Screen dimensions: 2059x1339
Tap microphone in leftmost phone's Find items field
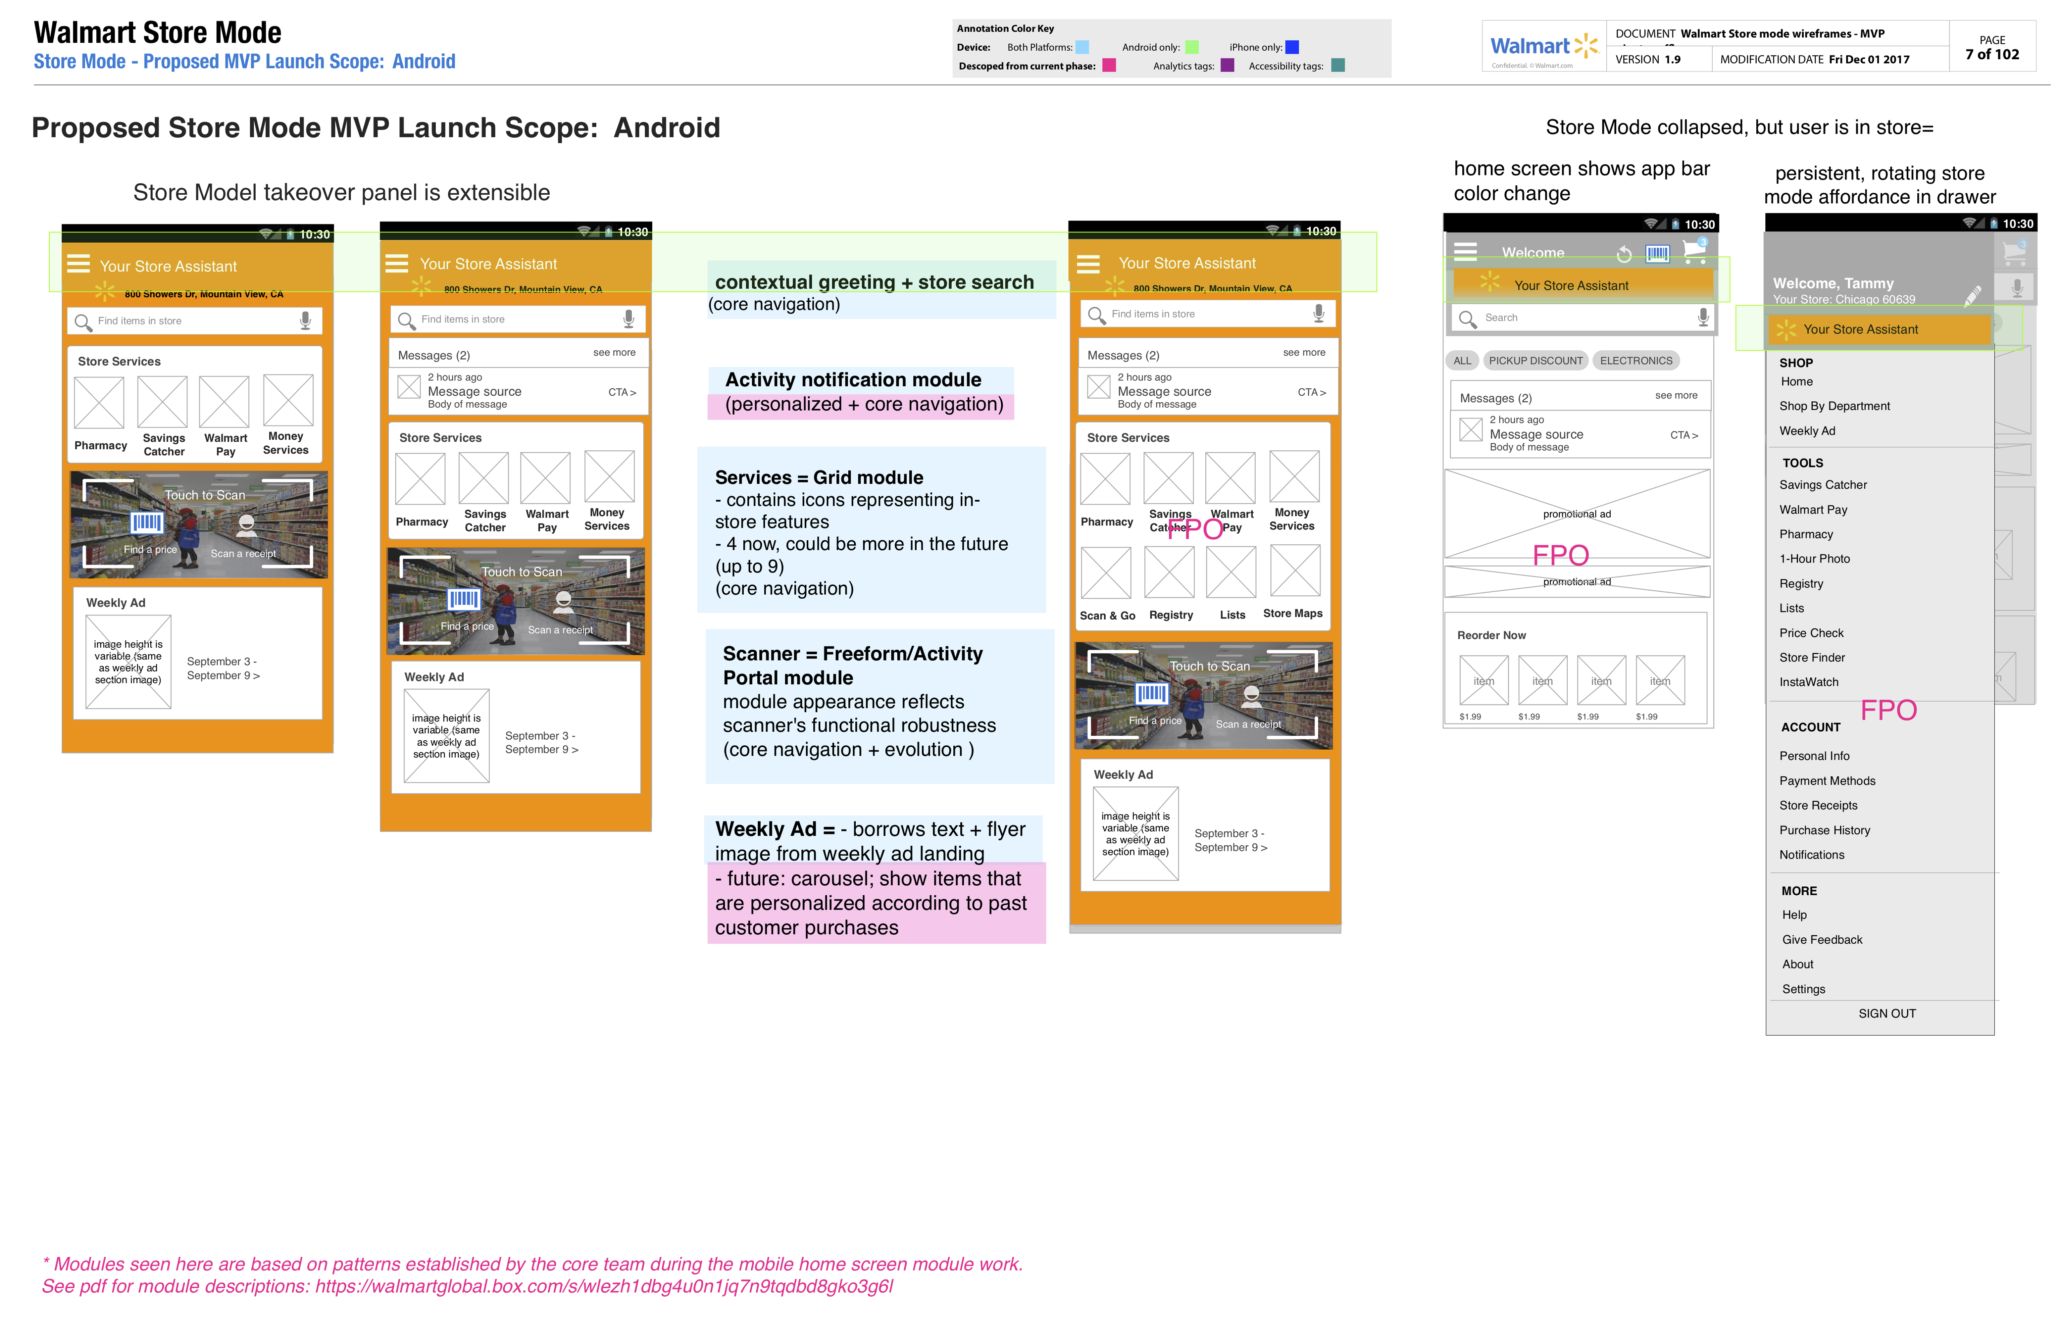[x=306, y=321]
